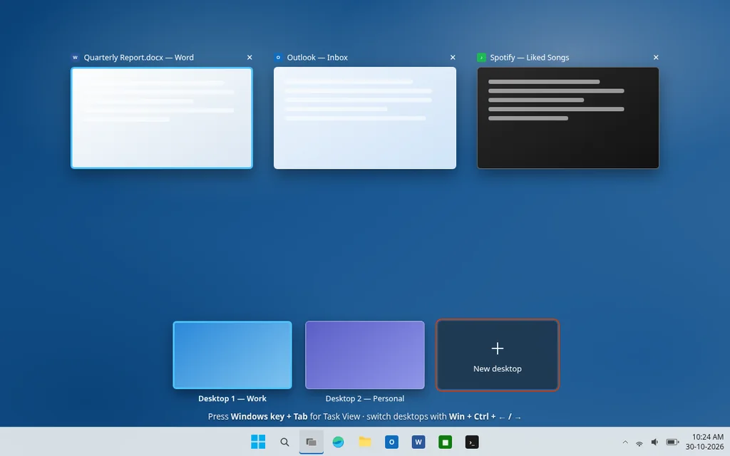Close the Spotify Liked Songs window
Image resolution: width=730 pixels, height=456 pixels.
click(656, 57)
